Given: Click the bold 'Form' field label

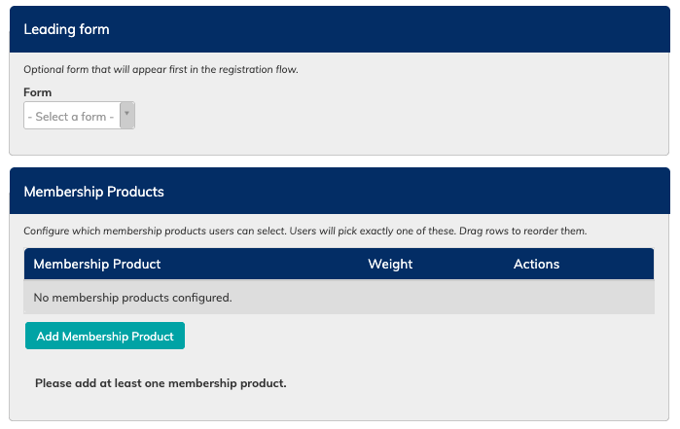Looking at the screenshot, I should pos(37,92).
